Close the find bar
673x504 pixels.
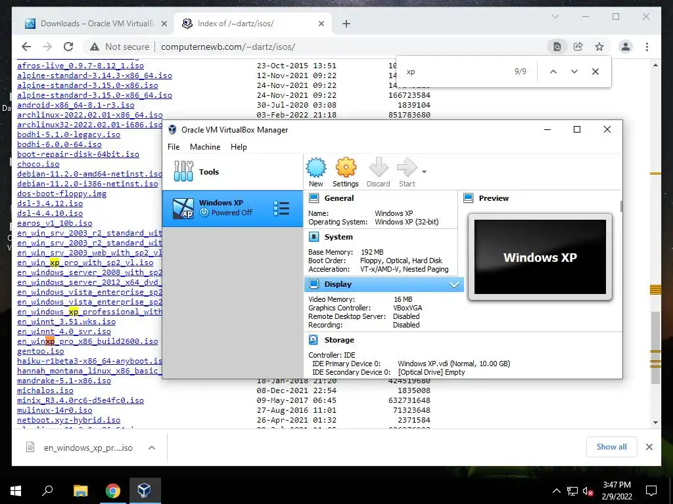595,72
